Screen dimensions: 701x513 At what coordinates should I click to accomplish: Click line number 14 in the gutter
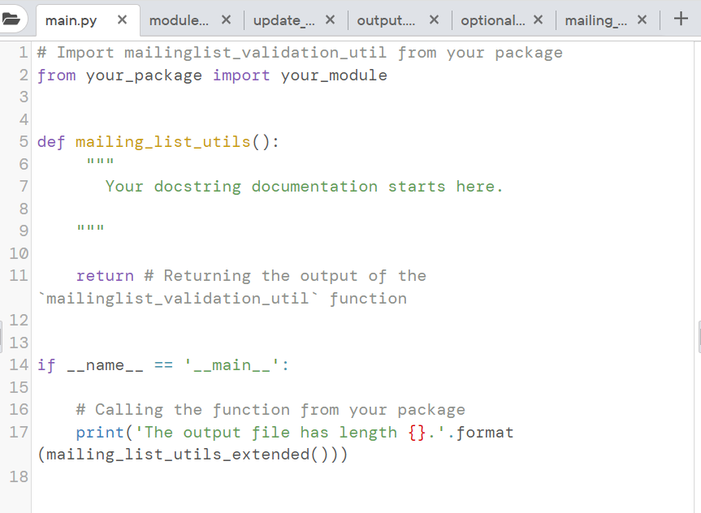tap(19, 365)
